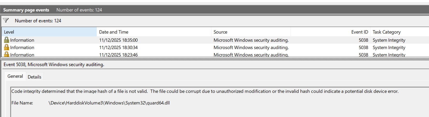Click Event 5038 details pane header

click(x=54, y=65)
